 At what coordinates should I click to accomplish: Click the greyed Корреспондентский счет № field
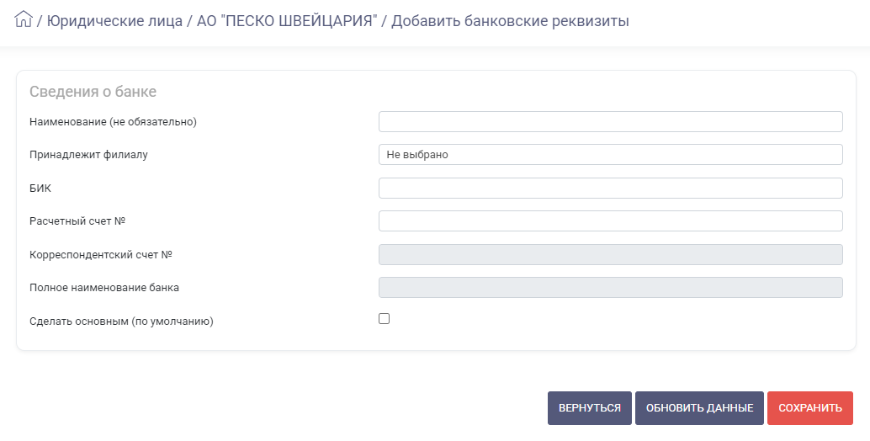click(610, 255)
